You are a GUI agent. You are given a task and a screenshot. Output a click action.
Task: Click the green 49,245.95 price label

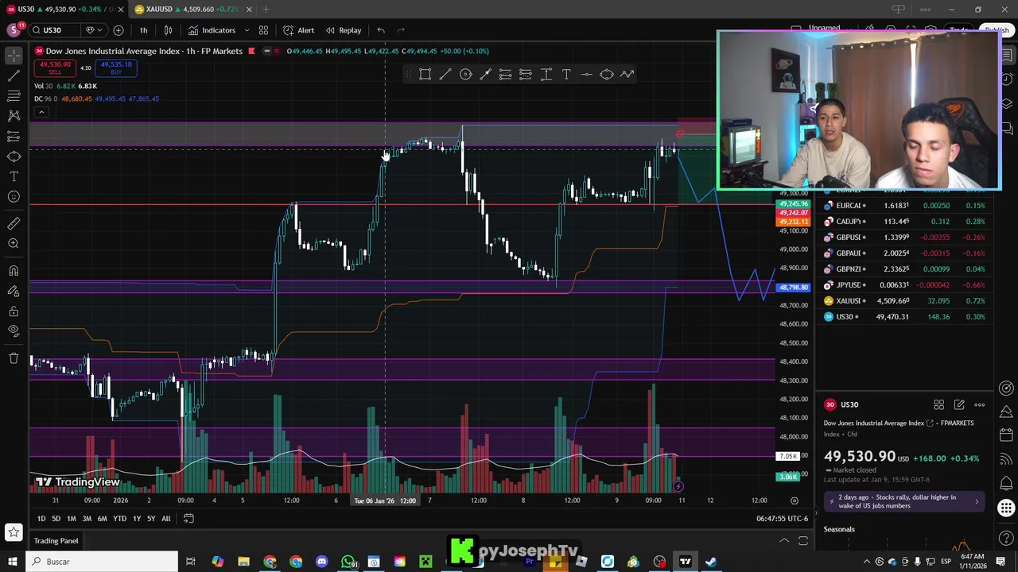point(794,204)
